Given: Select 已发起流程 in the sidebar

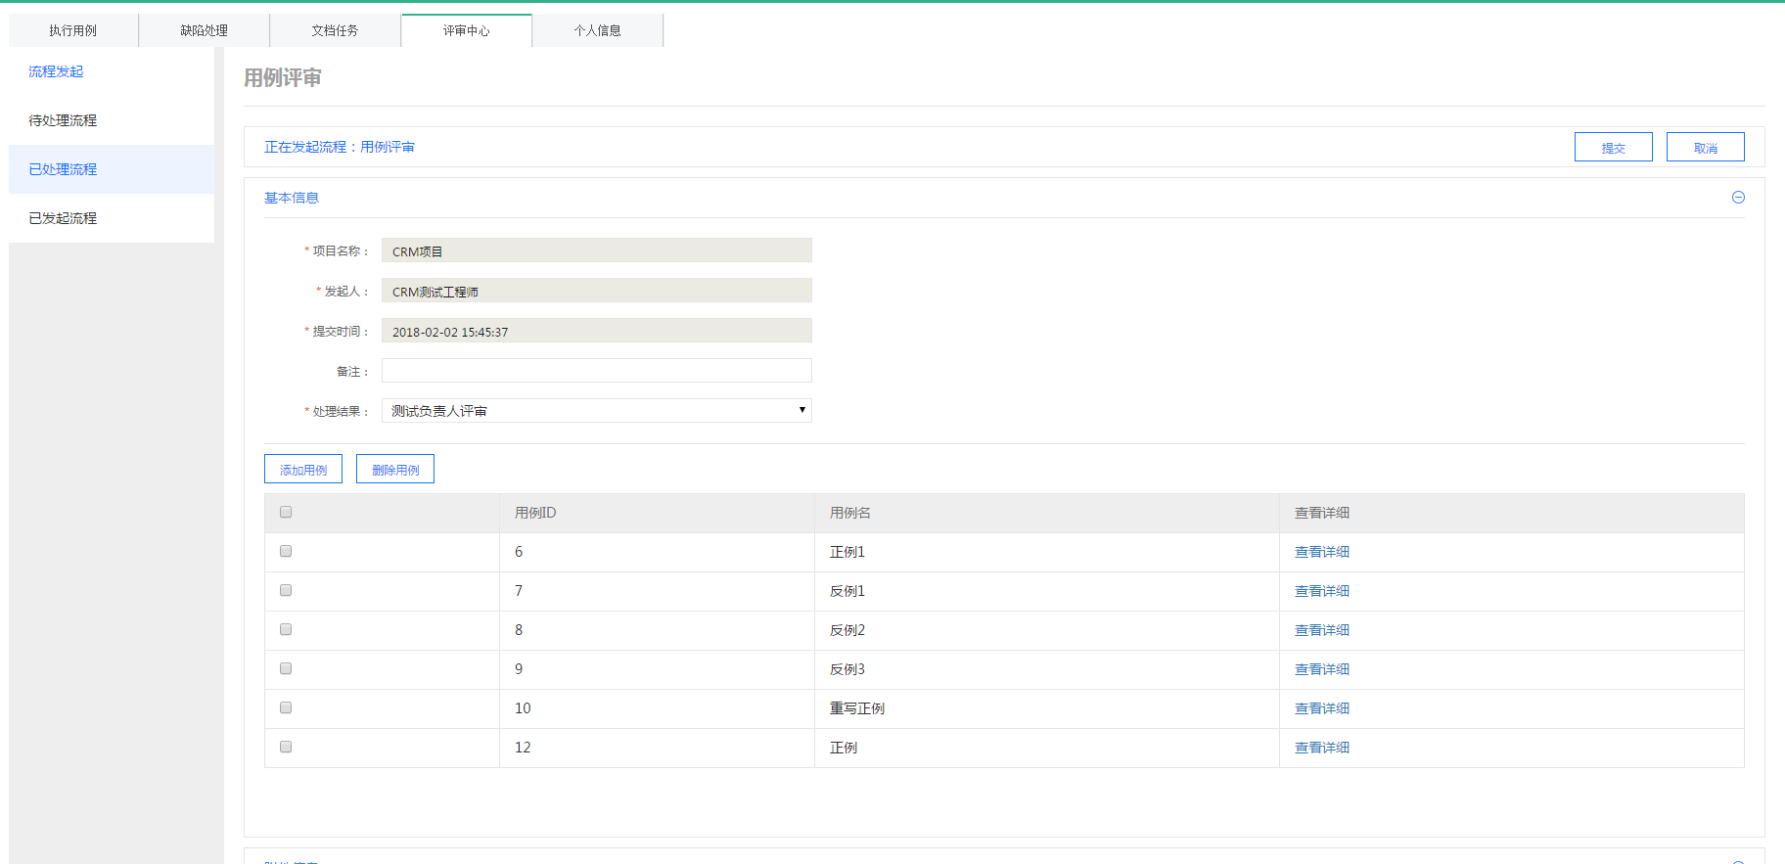Looking at the screenshot, I should pos(63,218).
